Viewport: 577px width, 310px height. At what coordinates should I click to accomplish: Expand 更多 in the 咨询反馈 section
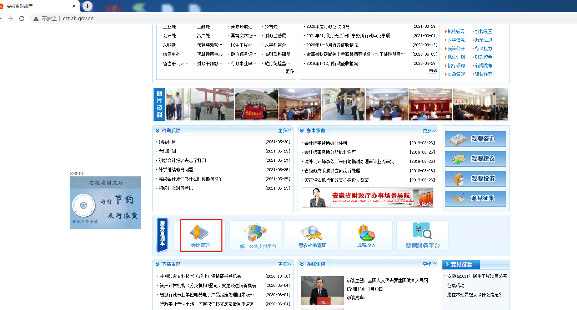click(285, 131)
